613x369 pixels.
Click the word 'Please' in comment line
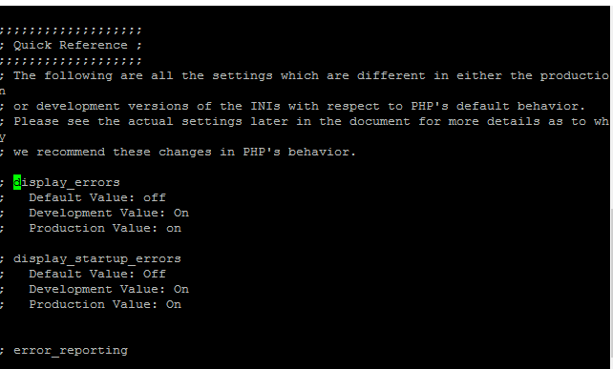(x=36, y=121)
